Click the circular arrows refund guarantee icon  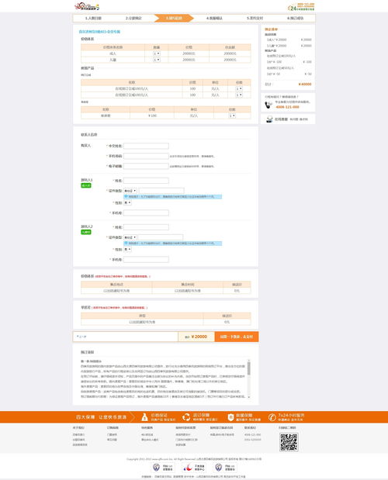[186, 417]
